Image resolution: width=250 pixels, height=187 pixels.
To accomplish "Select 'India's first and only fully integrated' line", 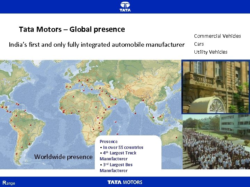I will (x=97, y=45).
